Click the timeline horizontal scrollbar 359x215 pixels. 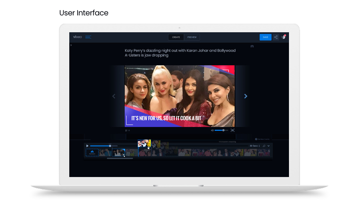(x=120, y=158)
